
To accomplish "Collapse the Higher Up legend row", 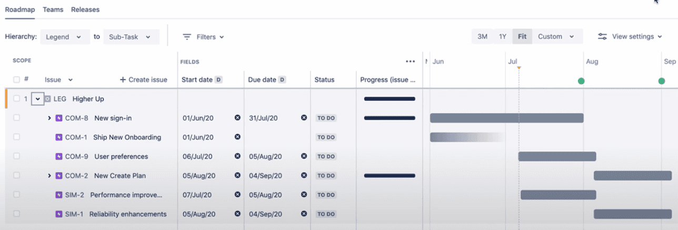I will [38, 99].
